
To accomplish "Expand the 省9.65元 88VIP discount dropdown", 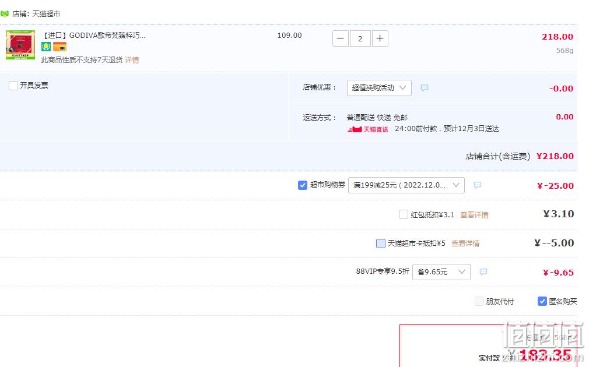I will point(441,272).
